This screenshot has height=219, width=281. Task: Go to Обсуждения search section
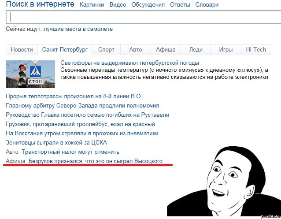[148, 4]
